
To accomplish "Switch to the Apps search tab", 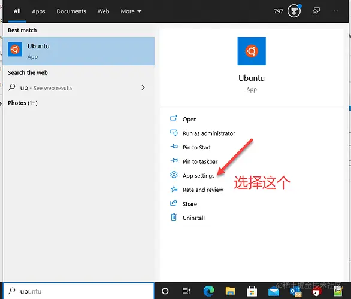I will [x=38, y=11].
